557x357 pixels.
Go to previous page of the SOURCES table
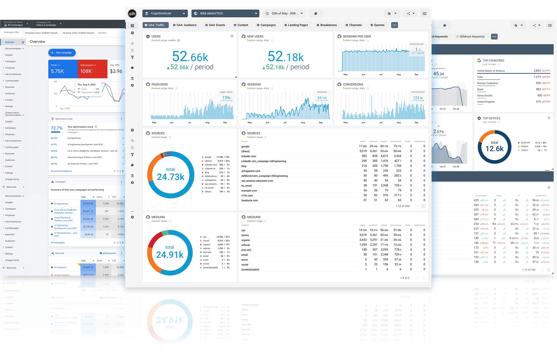pos(417,206)
